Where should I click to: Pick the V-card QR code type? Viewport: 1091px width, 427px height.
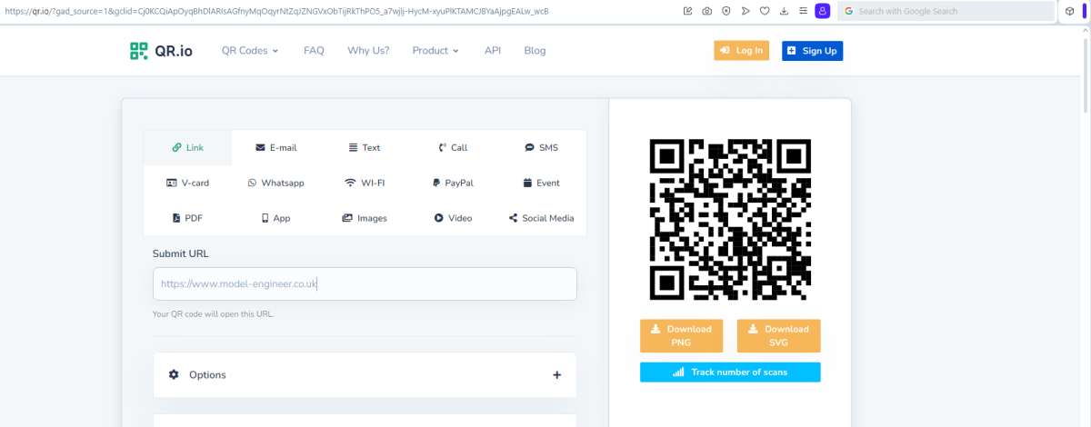point(188,183)
